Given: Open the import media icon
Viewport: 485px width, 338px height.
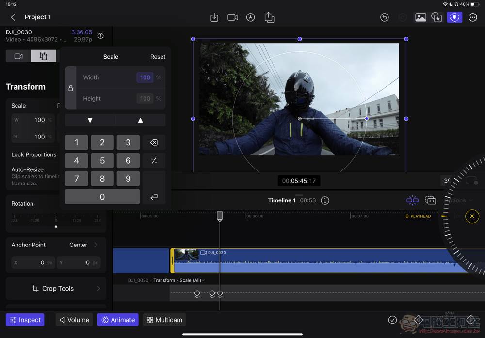Looking at the screenshot, I should coord(214,17).
